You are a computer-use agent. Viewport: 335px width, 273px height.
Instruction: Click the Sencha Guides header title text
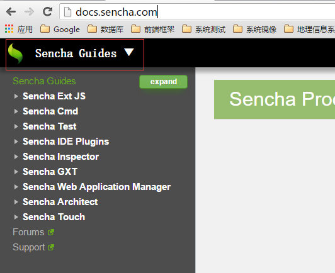pyautogui.click(x=76, y=53)
